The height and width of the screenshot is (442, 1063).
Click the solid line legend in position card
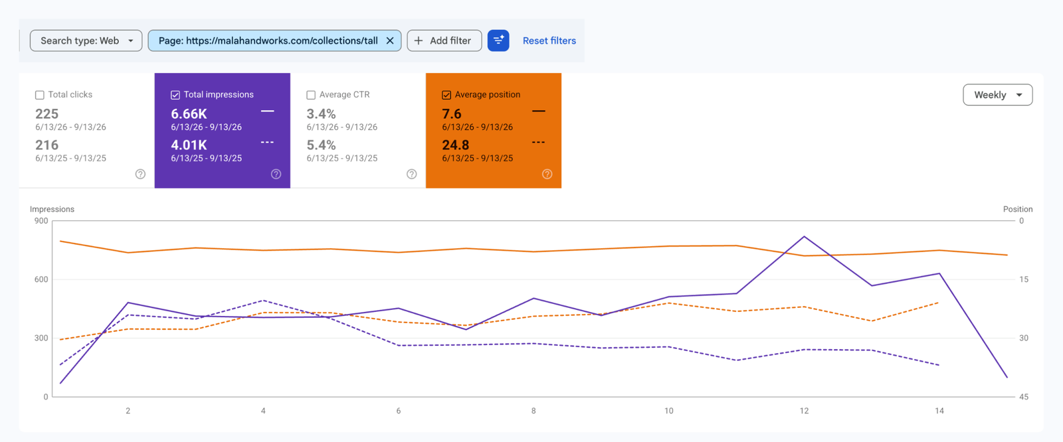click(x=539, y=111)
